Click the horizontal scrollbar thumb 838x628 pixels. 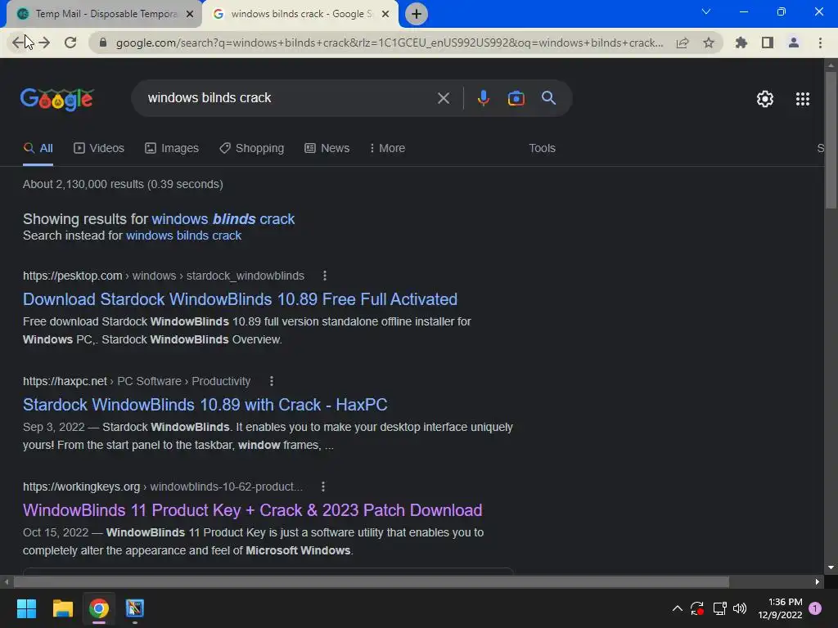371,581
